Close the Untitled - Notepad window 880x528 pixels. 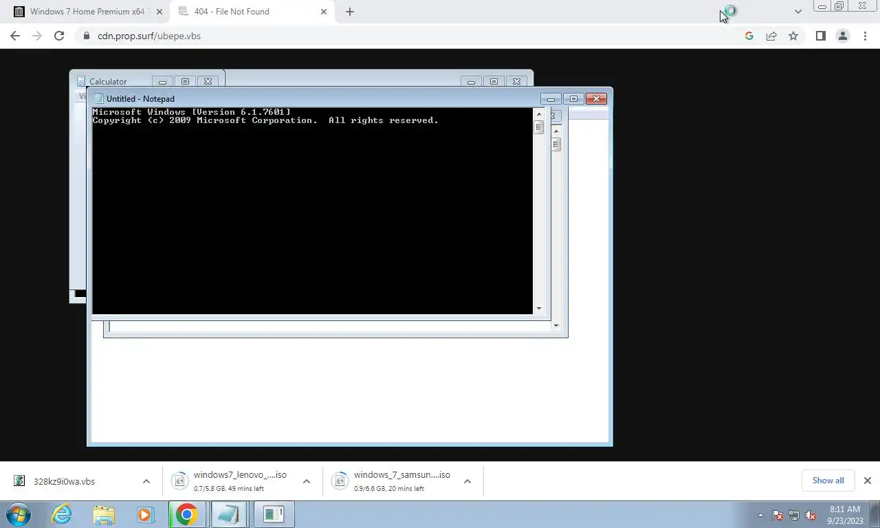tap(596, 98)
